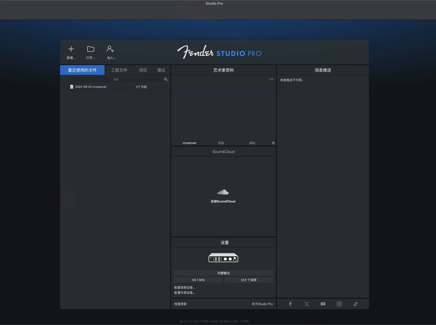
Task: Click the audio interface device icon
Action: 223,258
